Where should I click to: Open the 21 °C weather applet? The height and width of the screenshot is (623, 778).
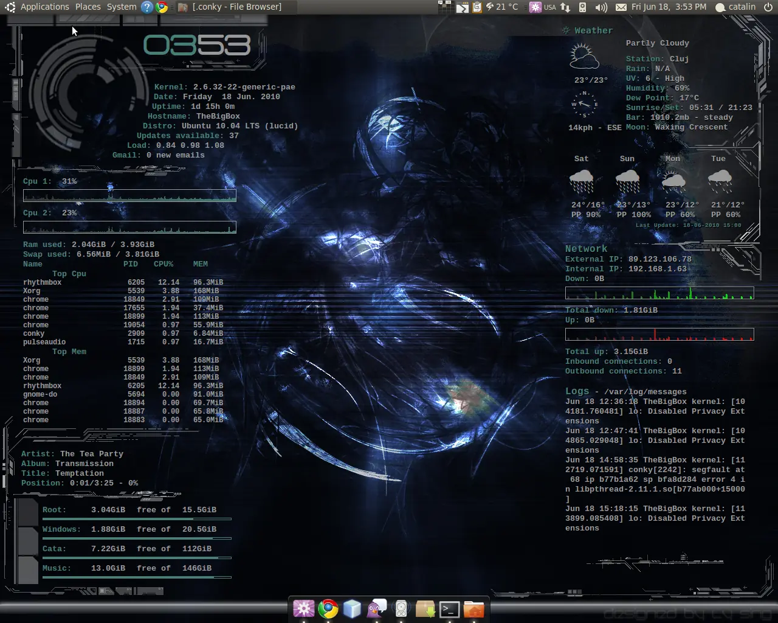[502, 7]
